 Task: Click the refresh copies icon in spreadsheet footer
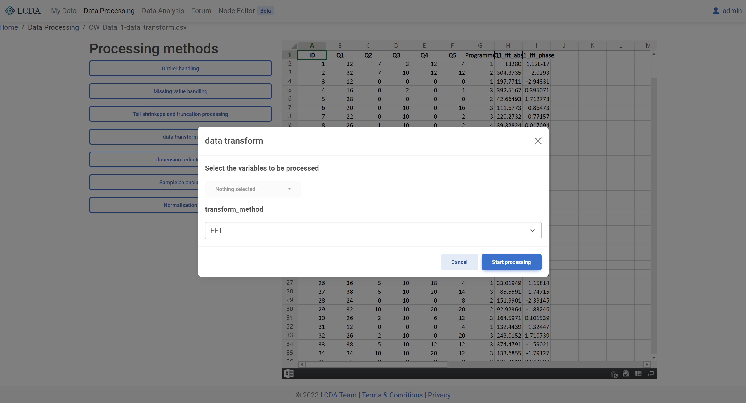point(614,374)
